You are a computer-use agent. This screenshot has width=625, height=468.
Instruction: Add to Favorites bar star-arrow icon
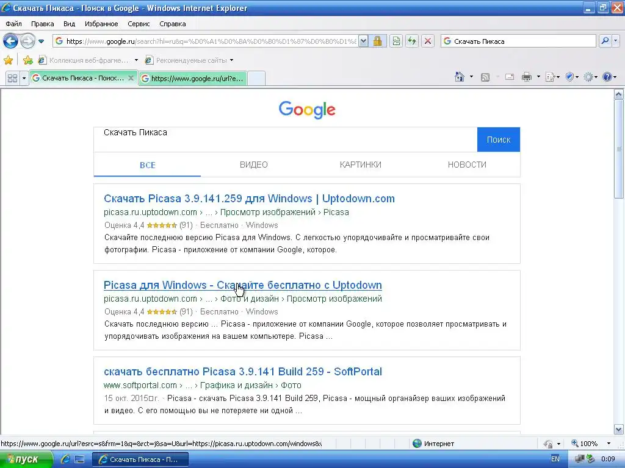27,60
